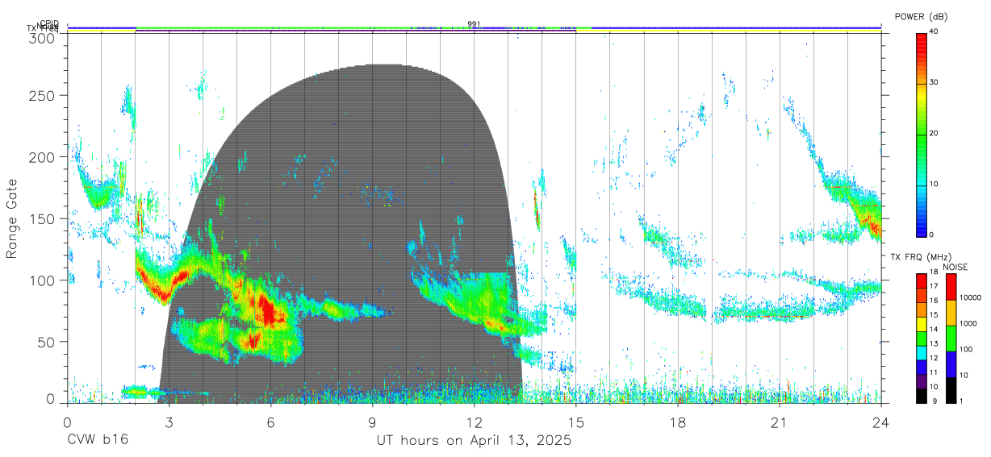
Task: Click the 10000 label in NOISE legend
Action: click(970, 298)
